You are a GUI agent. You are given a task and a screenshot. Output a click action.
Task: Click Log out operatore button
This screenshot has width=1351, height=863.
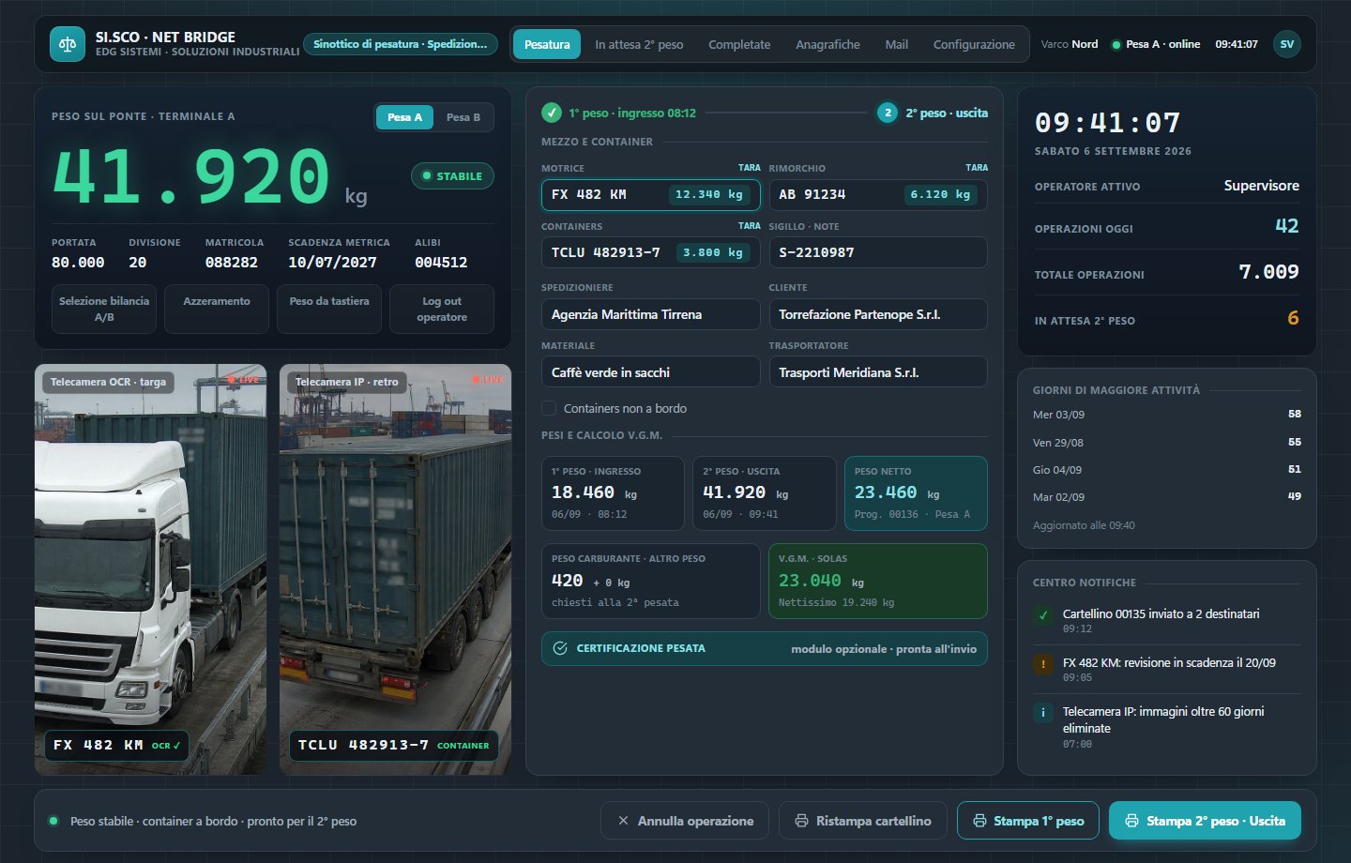point(442,310)
